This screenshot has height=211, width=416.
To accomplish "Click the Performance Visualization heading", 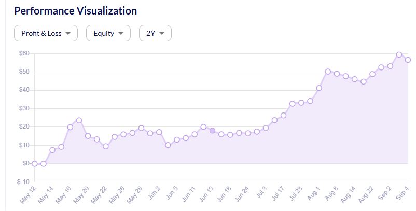I will point(76,11).
